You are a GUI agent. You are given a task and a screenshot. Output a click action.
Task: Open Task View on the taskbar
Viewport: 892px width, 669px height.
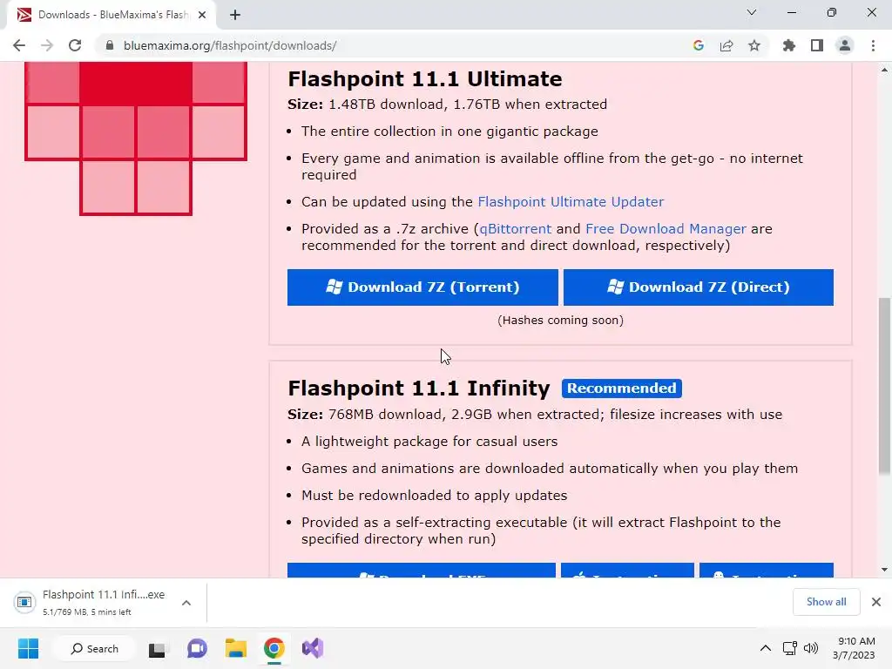pos(159,648)
